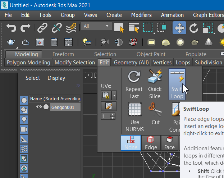The image size is (224, 178).
Task: Click the Redo arrow icon
Action: (x=25, y=28)
